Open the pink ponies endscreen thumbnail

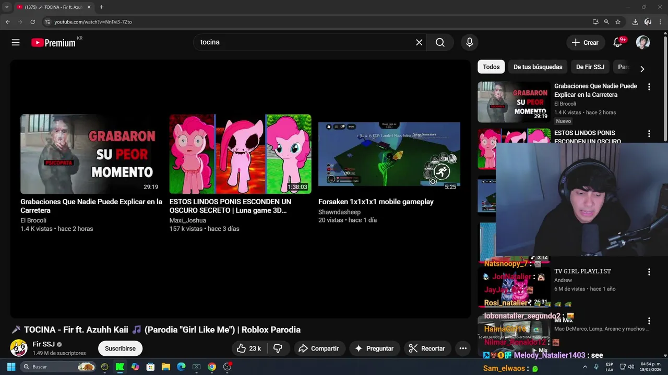coord(240,154)
